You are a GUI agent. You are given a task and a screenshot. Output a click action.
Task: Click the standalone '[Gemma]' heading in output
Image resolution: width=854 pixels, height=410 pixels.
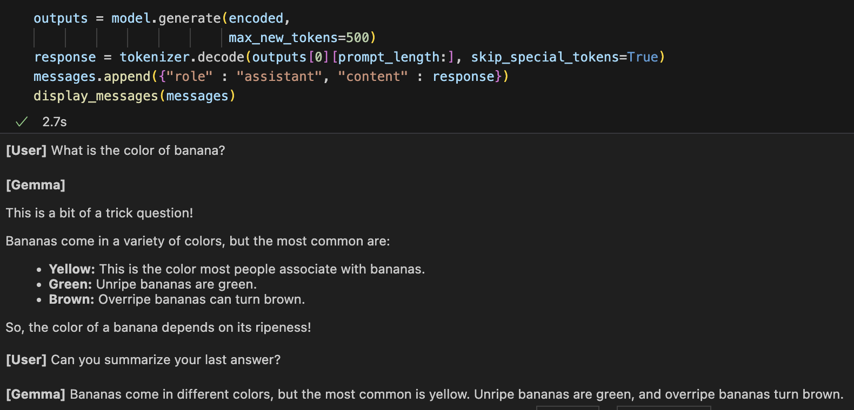36,185
